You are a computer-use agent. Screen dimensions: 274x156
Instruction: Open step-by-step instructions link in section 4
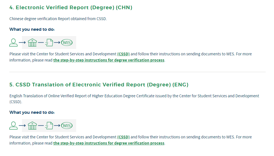tap(109, 60)
